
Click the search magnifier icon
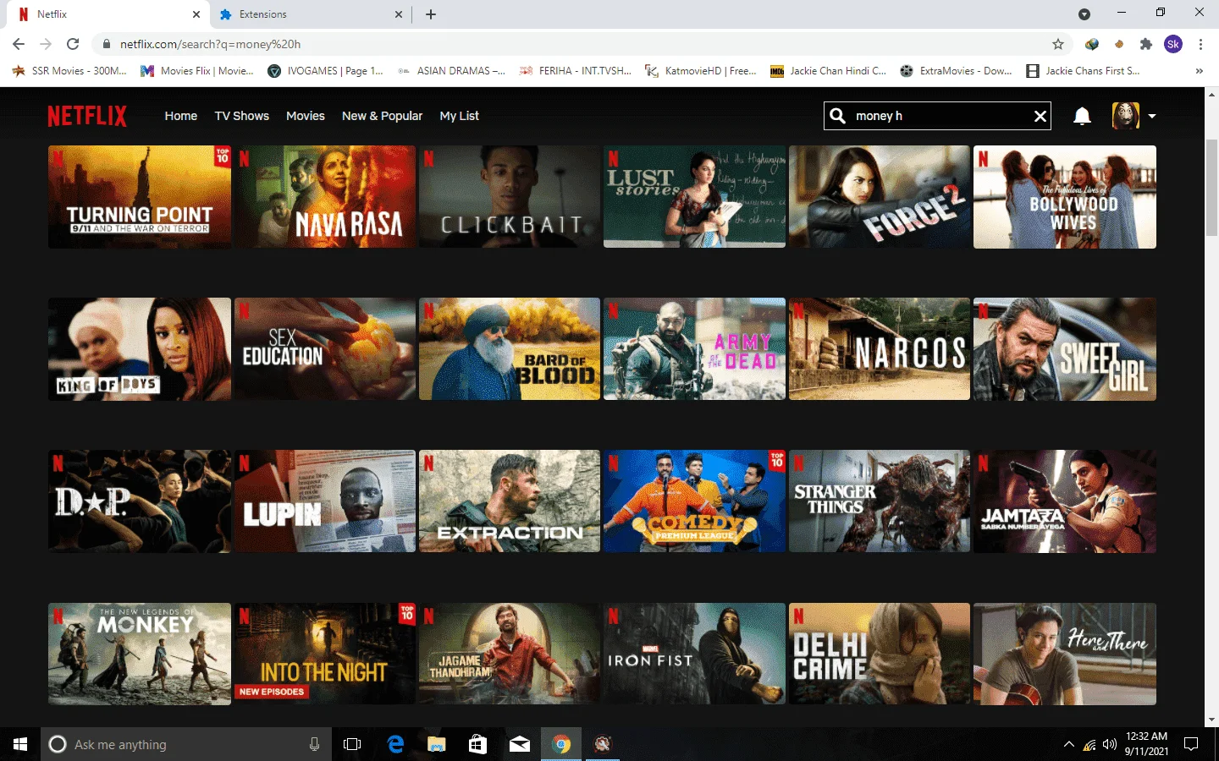[838, 116]
